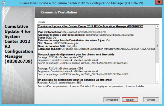This screenshot has width=164, height=106.
Task: Click the window title bar text
Action: (x=82, y=3)
